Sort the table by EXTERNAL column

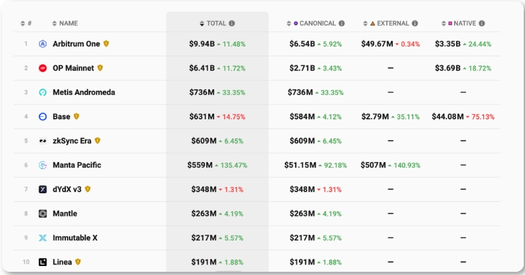coord(386,24)
